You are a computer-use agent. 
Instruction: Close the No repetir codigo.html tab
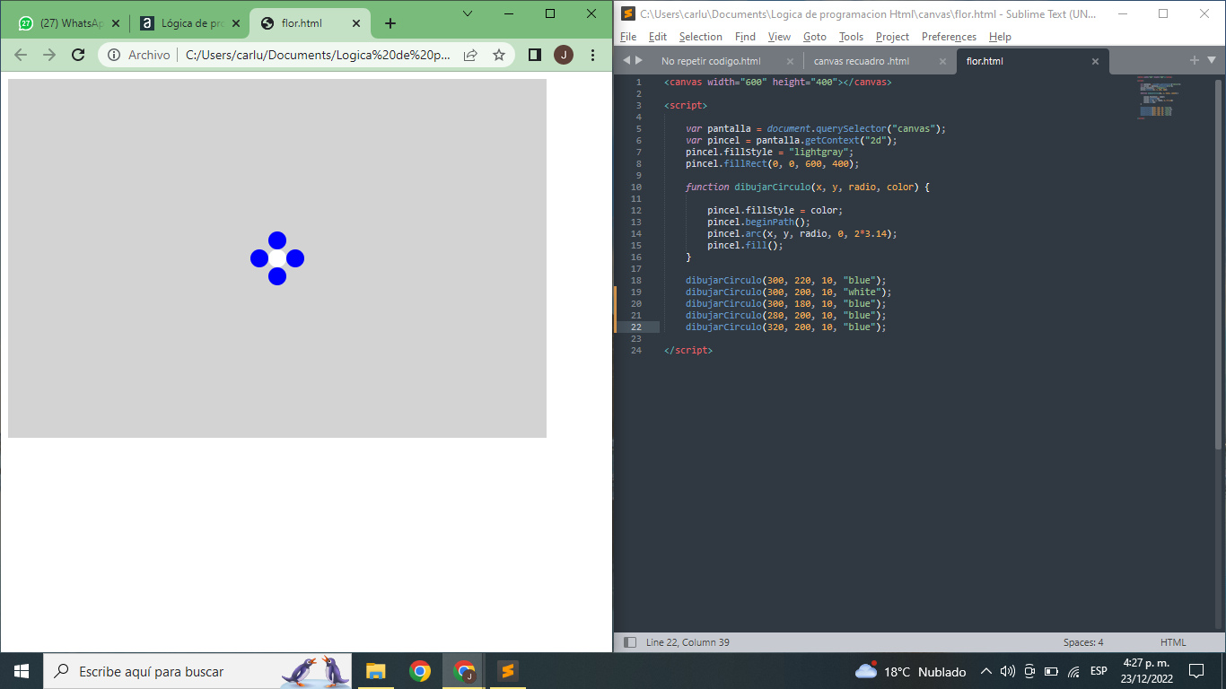790,61
